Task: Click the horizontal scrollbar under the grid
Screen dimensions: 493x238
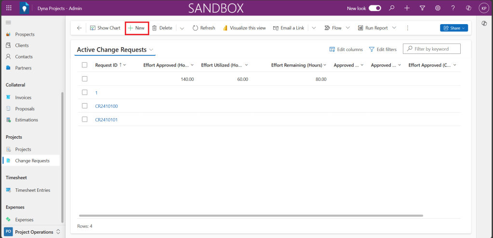Action: (x=251, y=215)
